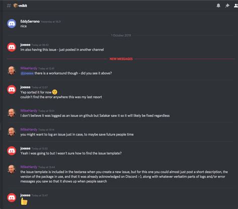This screenshot has height=209, width=238.
Task: Click the 1 October 2019 date divider
Action: pyautogui.click(x=121, y=35)
